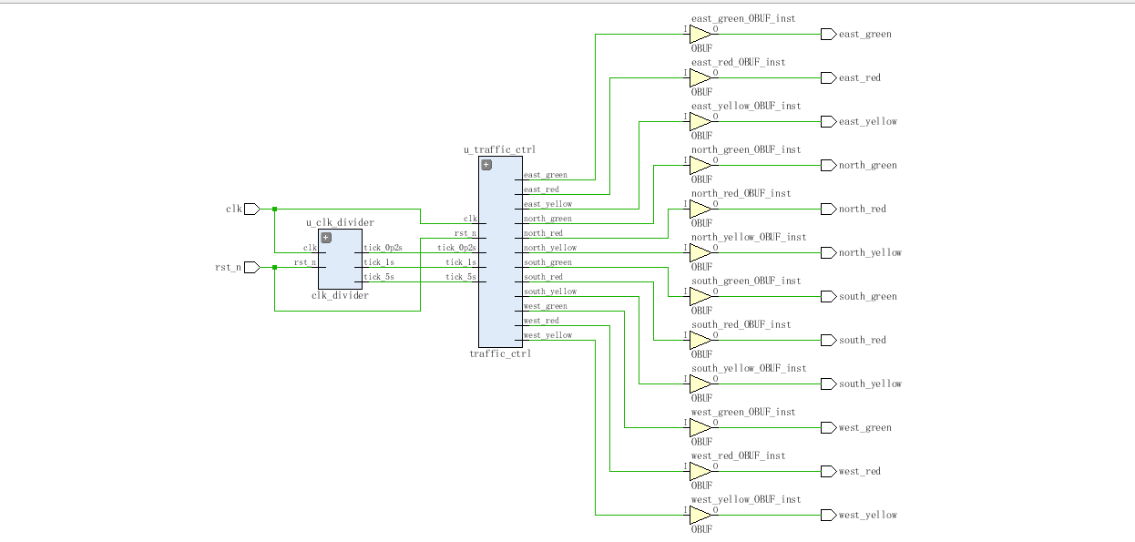The image size is (1135, 542).
Task: Select the clk_divider module label
Action: 340,296
